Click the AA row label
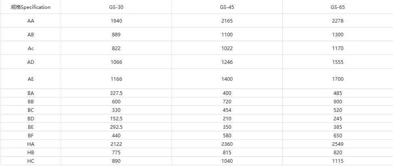Image resolution: width=393 pixels, height=166 pixels. [x=31, y=21]
